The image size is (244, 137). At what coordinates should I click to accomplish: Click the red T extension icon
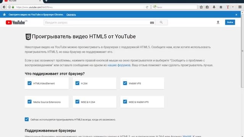point(228,7)
